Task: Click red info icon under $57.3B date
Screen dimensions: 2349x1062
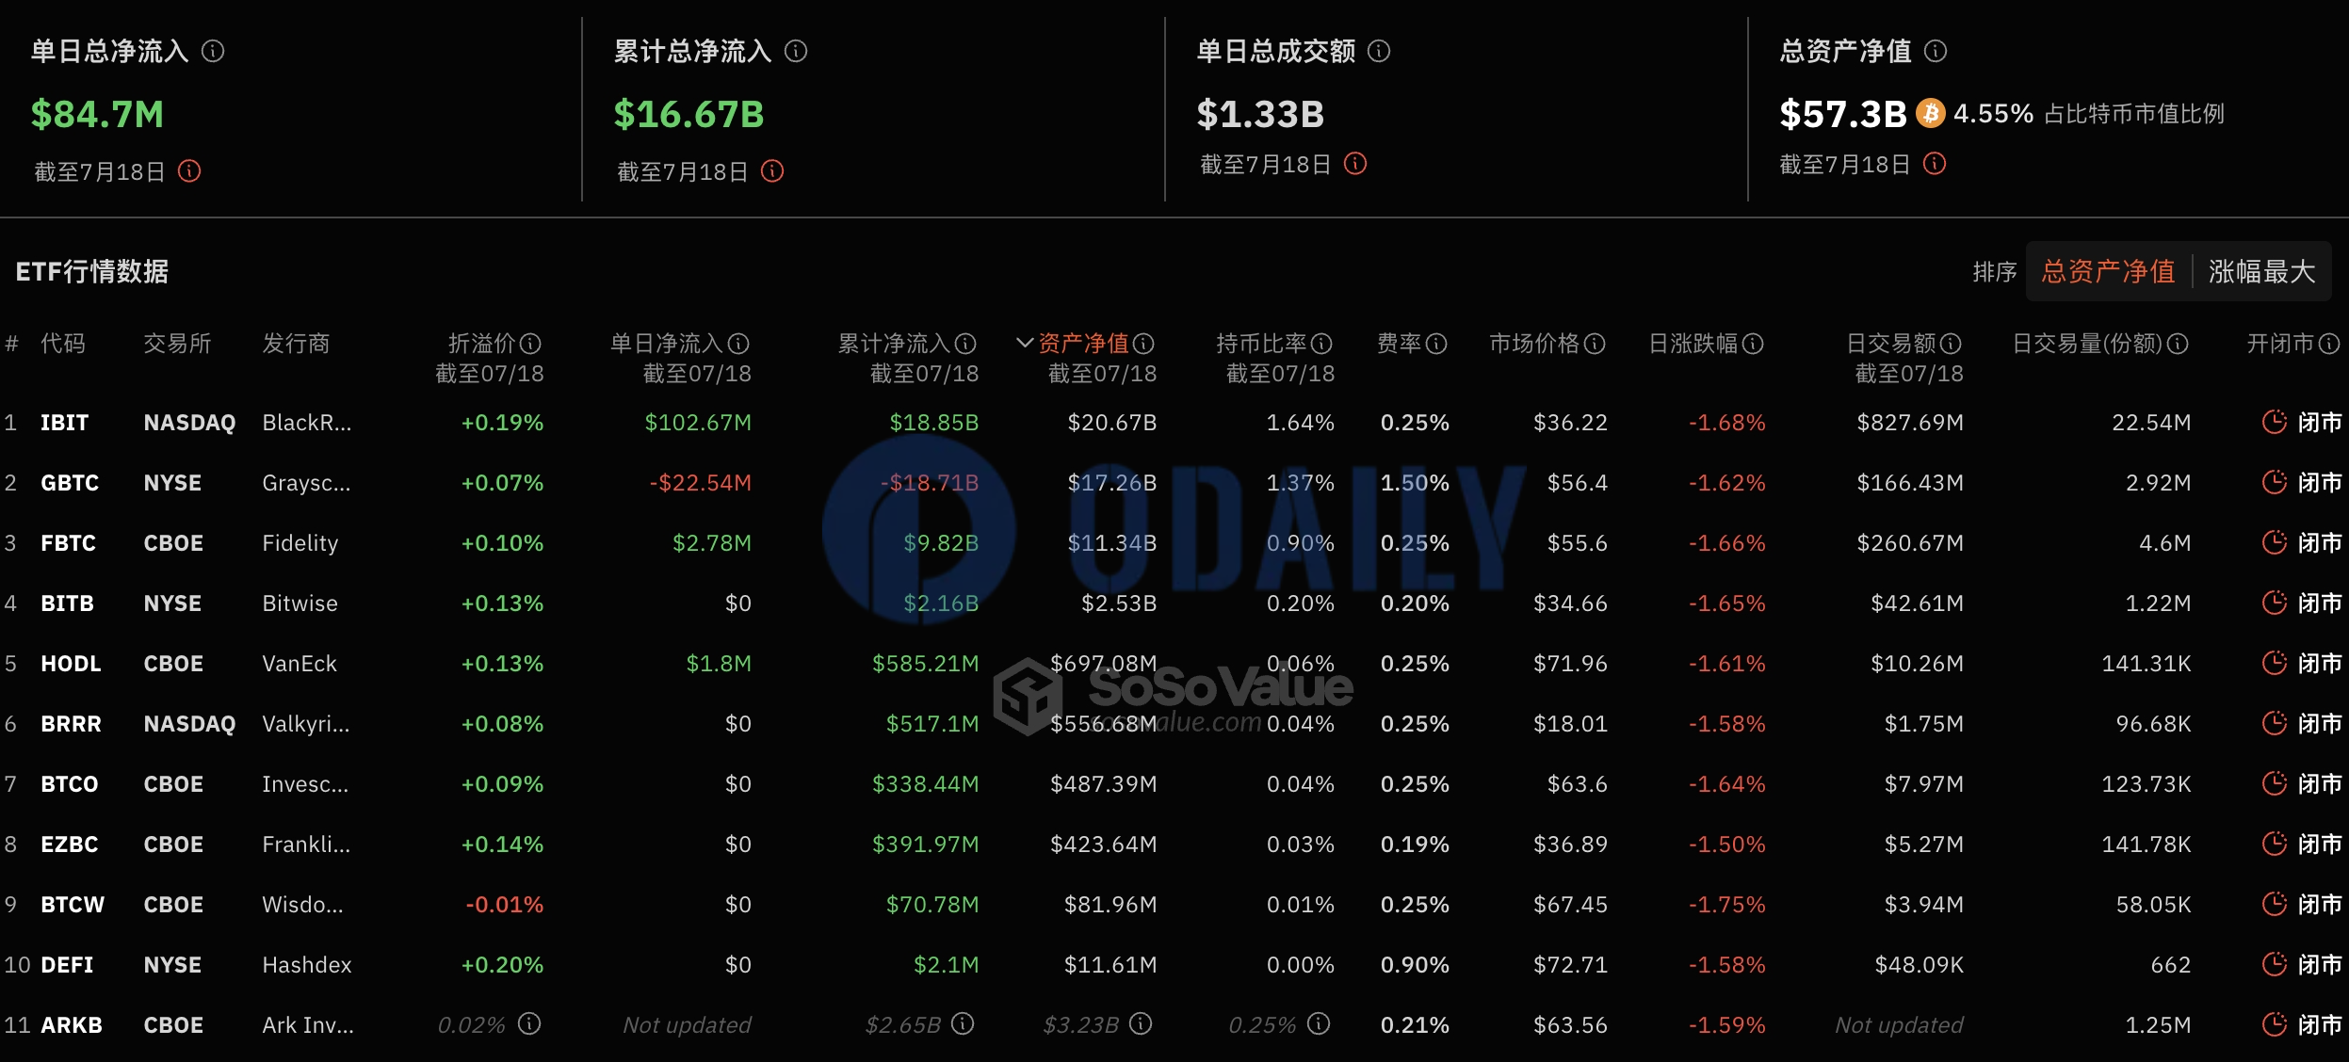Action: pos(1935,164)
